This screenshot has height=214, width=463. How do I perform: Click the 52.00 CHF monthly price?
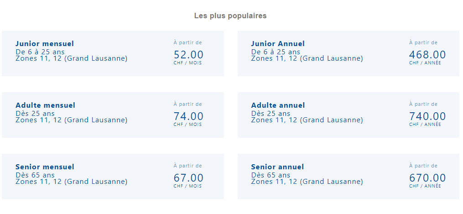coord(188,55)
